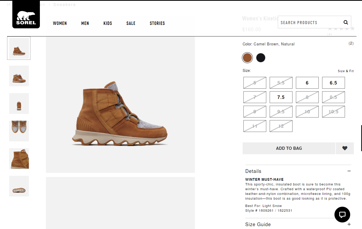Select the Camel Brown color swatch

(247, 57)
